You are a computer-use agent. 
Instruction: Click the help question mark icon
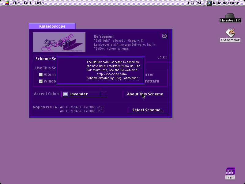coord(164,36)
